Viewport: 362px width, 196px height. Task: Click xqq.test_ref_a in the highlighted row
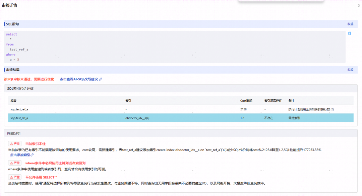click(x=19, y=118)
